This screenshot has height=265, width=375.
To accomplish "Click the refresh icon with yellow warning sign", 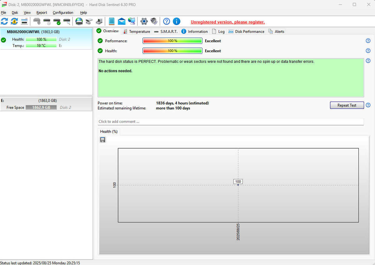I will (x=14, y=21).
